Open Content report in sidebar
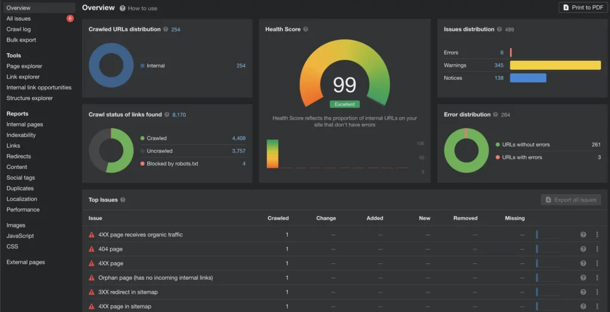610x312 pixels. (x=17, y=167)
